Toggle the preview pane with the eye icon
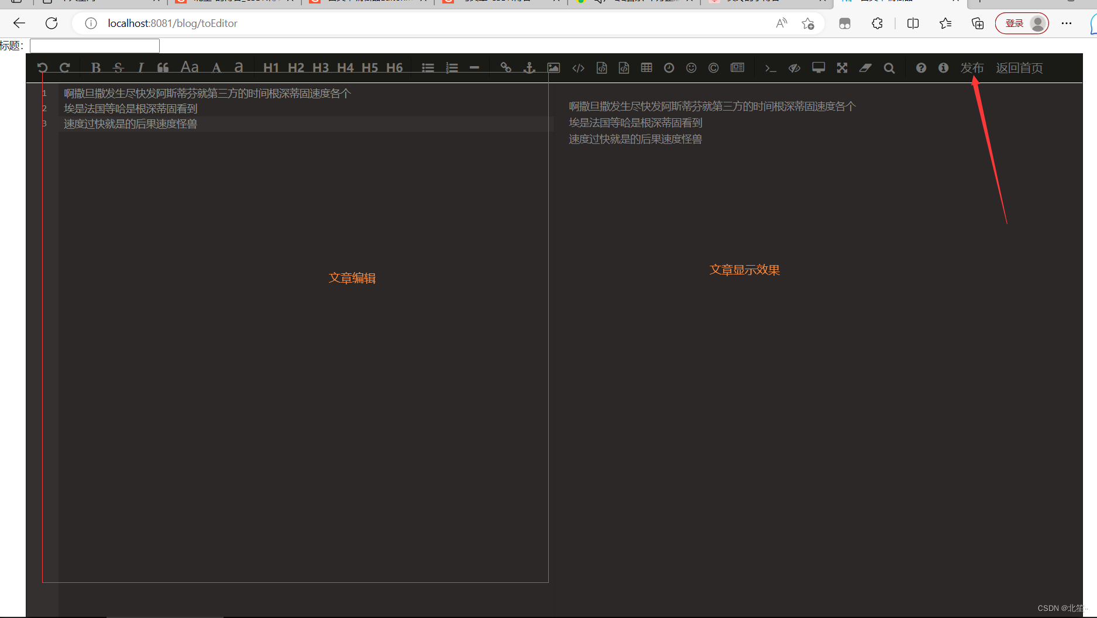The height and width of the screenshot is (618, 1097). (794, 67)
